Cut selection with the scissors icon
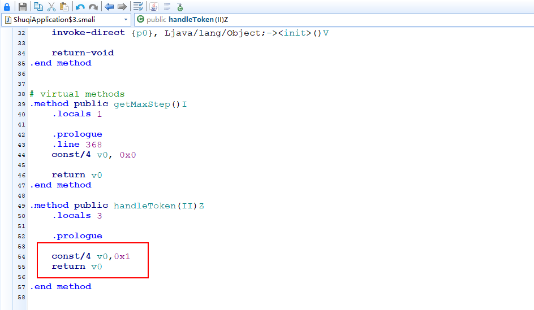 [x=51, y=6]
